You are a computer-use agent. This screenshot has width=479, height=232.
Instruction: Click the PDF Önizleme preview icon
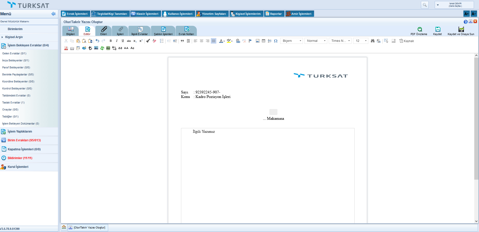tap(420, 30)
